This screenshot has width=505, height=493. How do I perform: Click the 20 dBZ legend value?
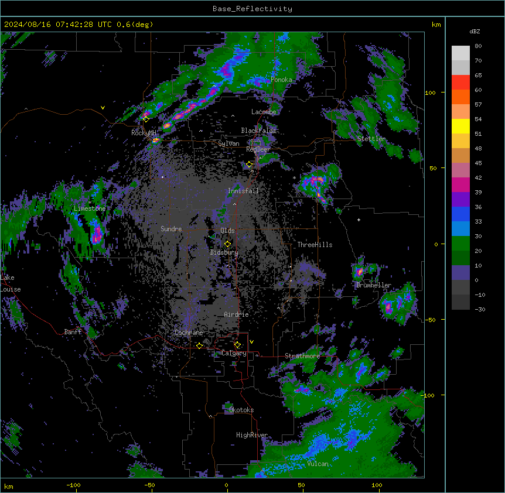point(478,251)
